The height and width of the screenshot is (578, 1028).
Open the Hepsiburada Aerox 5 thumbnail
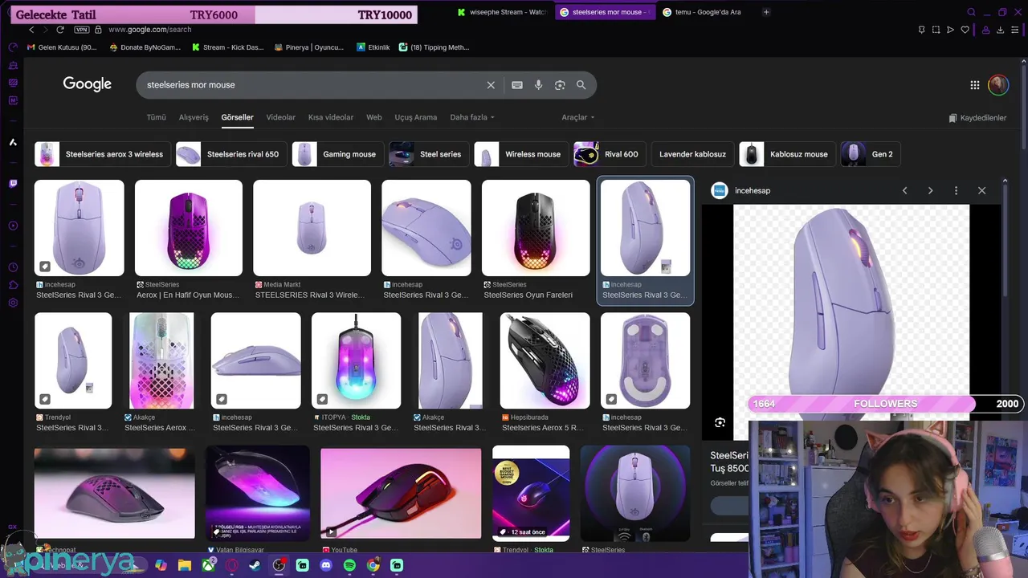545,360
